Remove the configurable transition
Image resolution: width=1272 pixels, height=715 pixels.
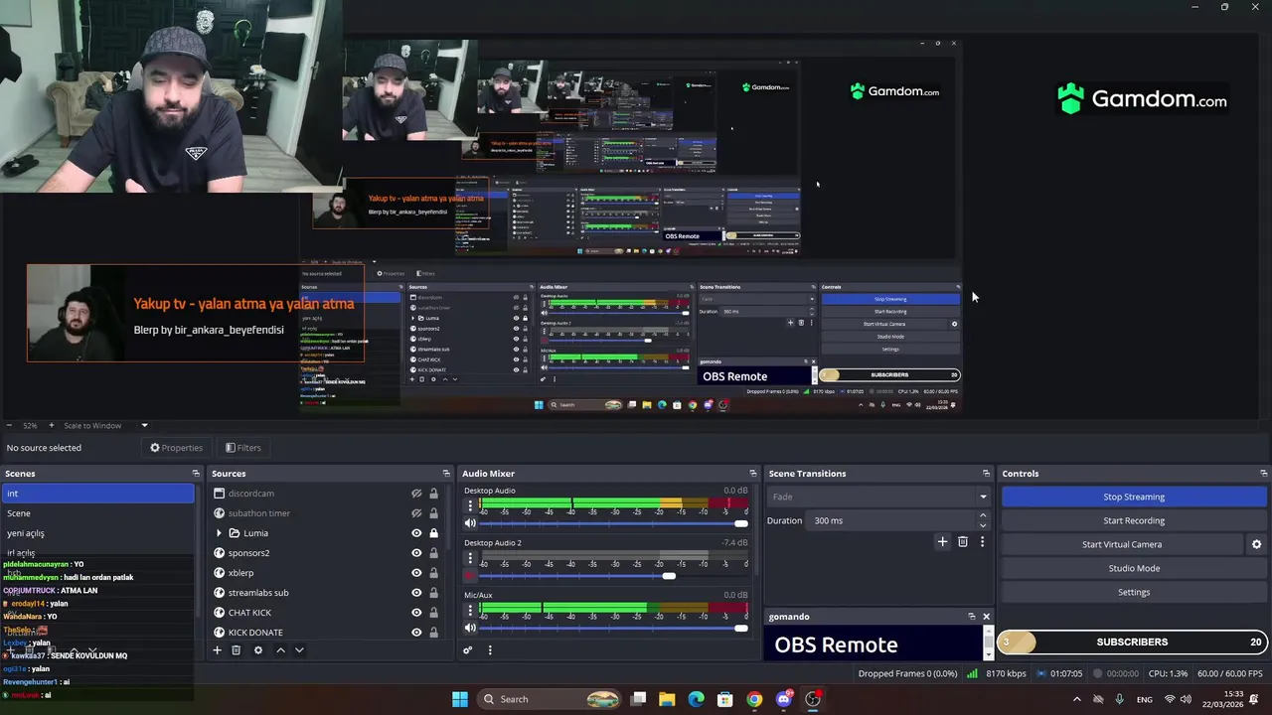962,542
